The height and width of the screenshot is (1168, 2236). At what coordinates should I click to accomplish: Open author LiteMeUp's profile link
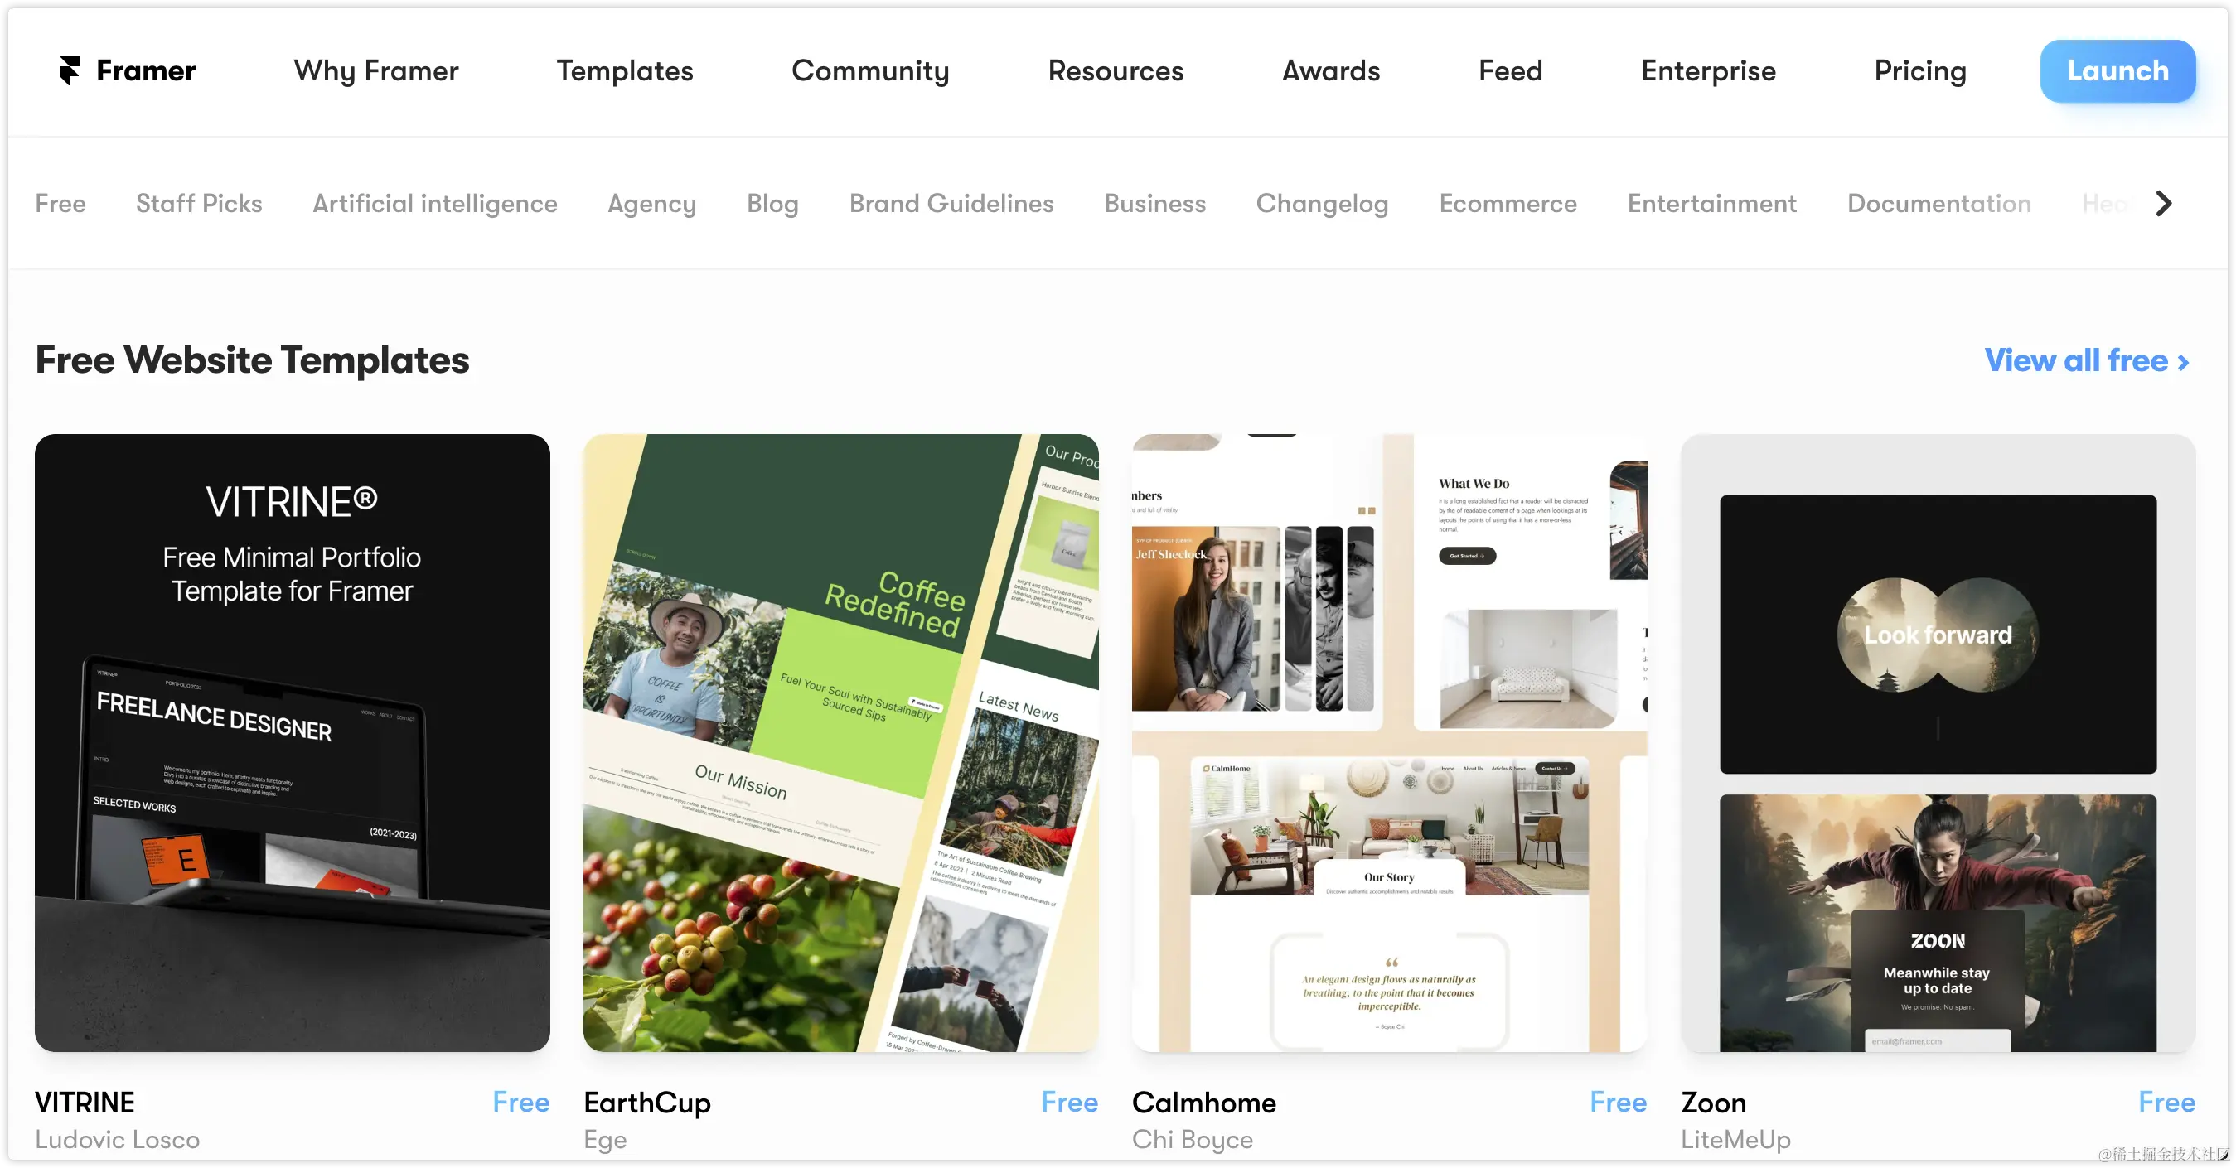coord(1735,1139)
